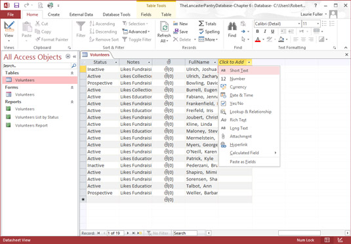Click the Ascending sort button
The height and width of the screenshot is (244, 351).
point(102,24)
